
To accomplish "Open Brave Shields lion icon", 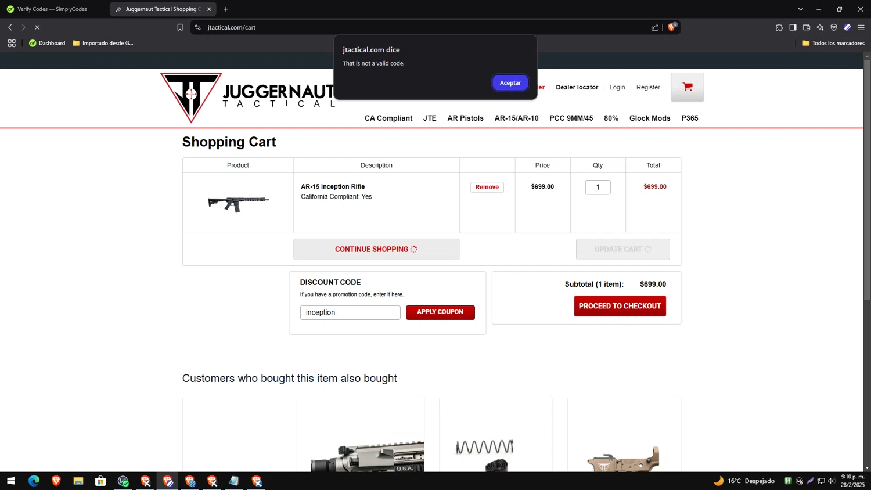I will (x=672, y=27).
